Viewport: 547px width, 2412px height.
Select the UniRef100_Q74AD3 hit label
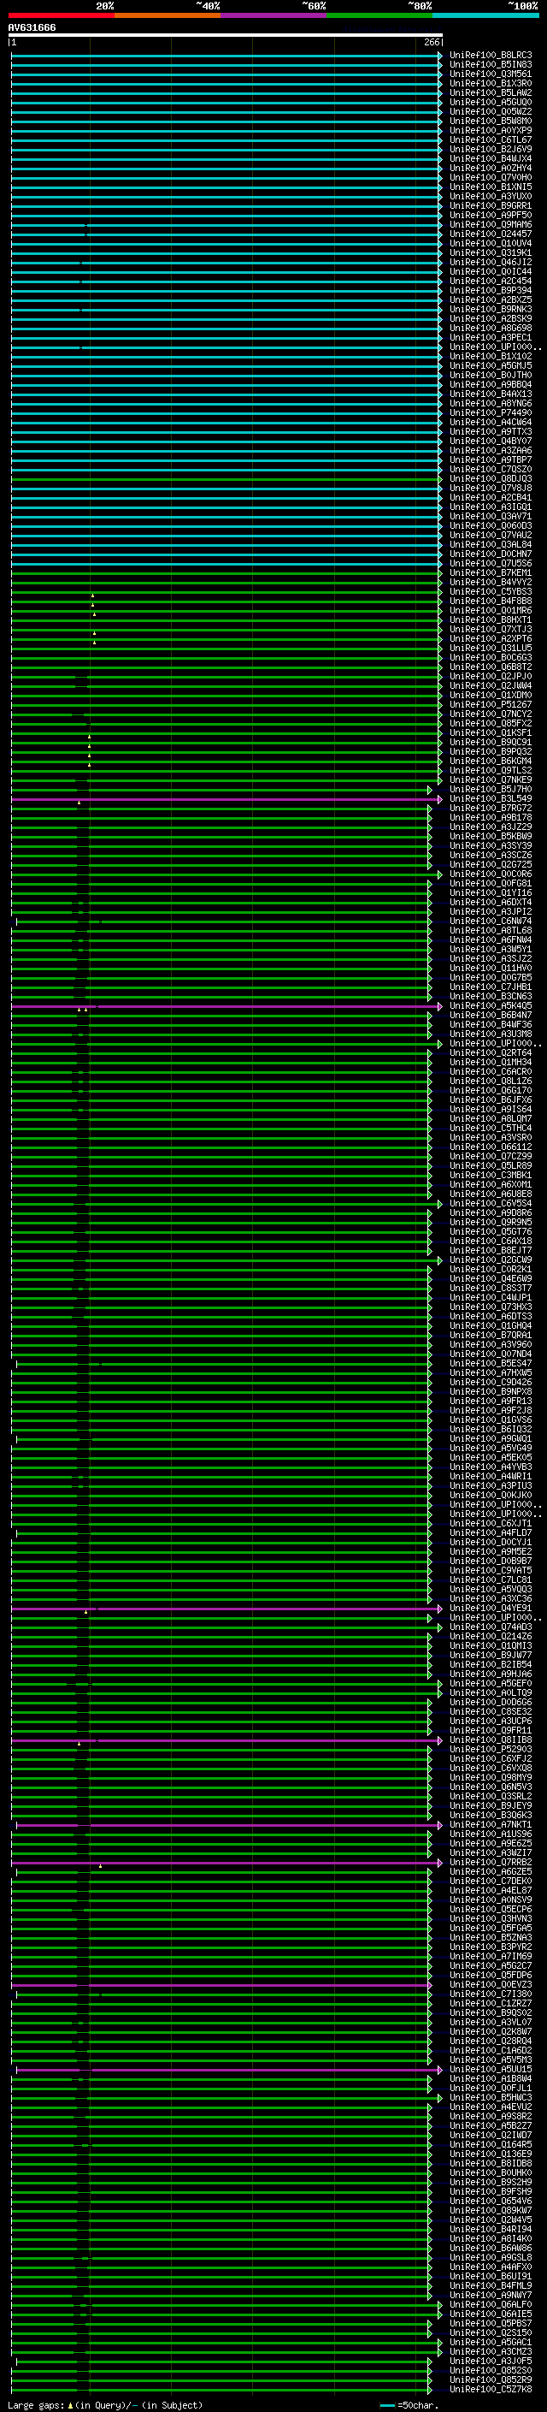[491, 1627]
